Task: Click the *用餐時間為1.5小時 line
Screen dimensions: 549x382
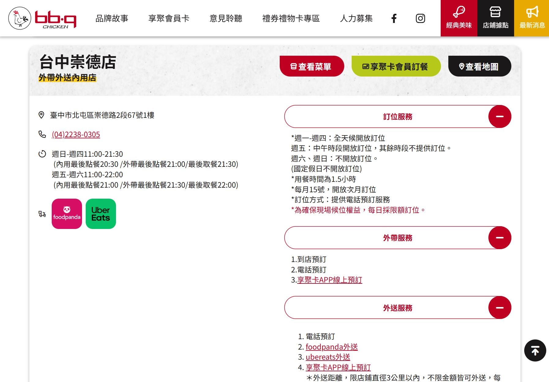Action: [323, 179]
